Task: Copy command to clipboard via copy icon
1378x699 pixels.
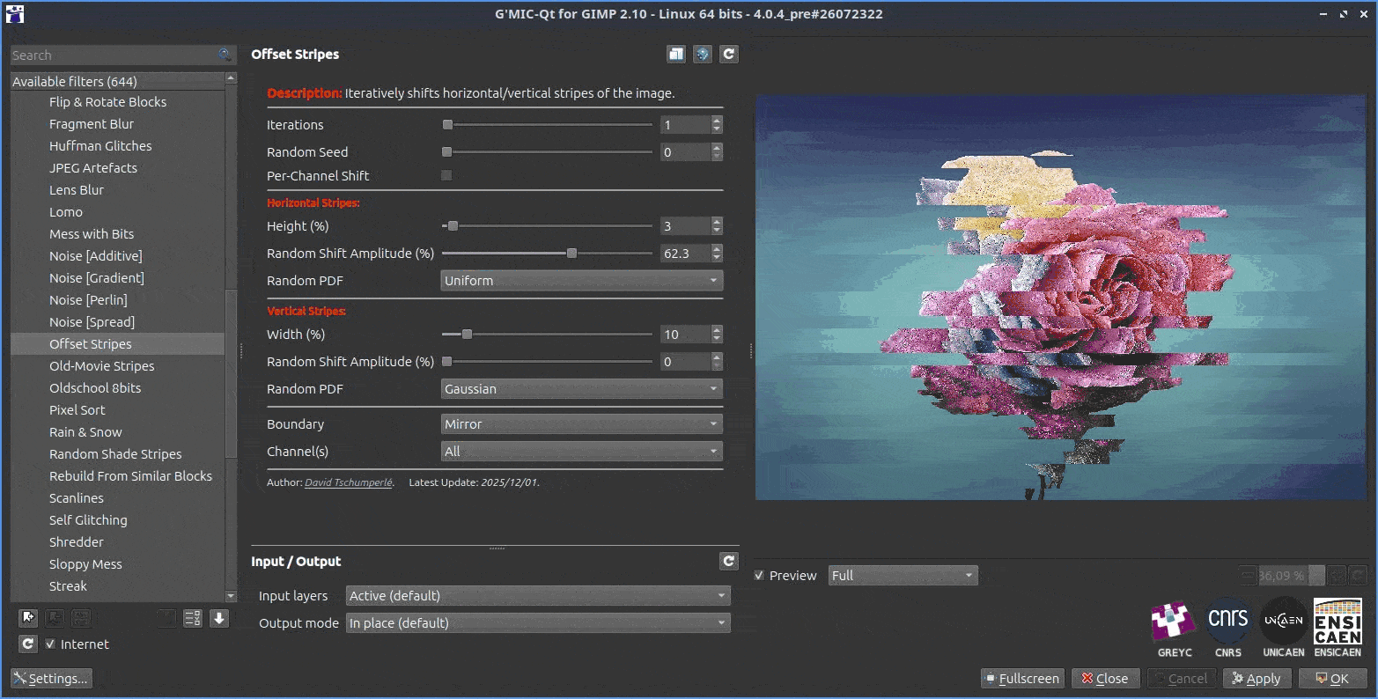Action: 675,55
